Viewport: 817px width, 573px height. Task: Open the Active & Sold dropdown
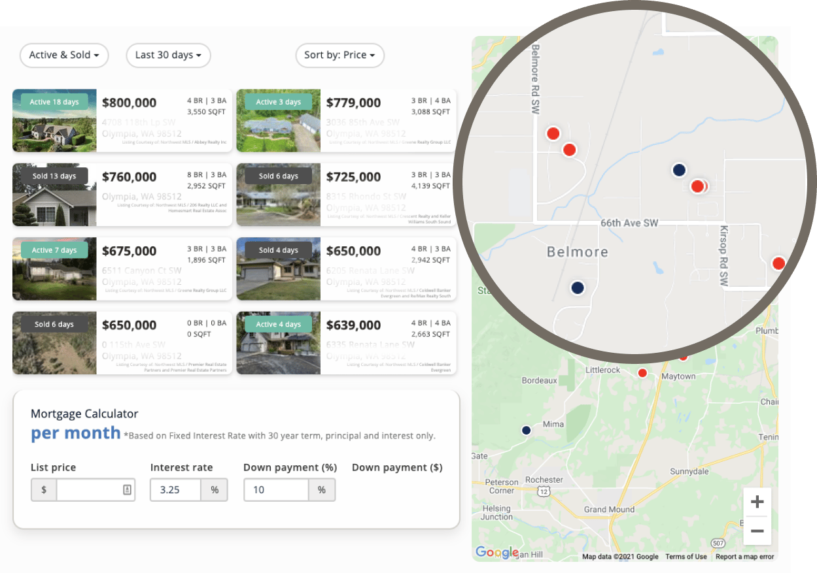64,56
